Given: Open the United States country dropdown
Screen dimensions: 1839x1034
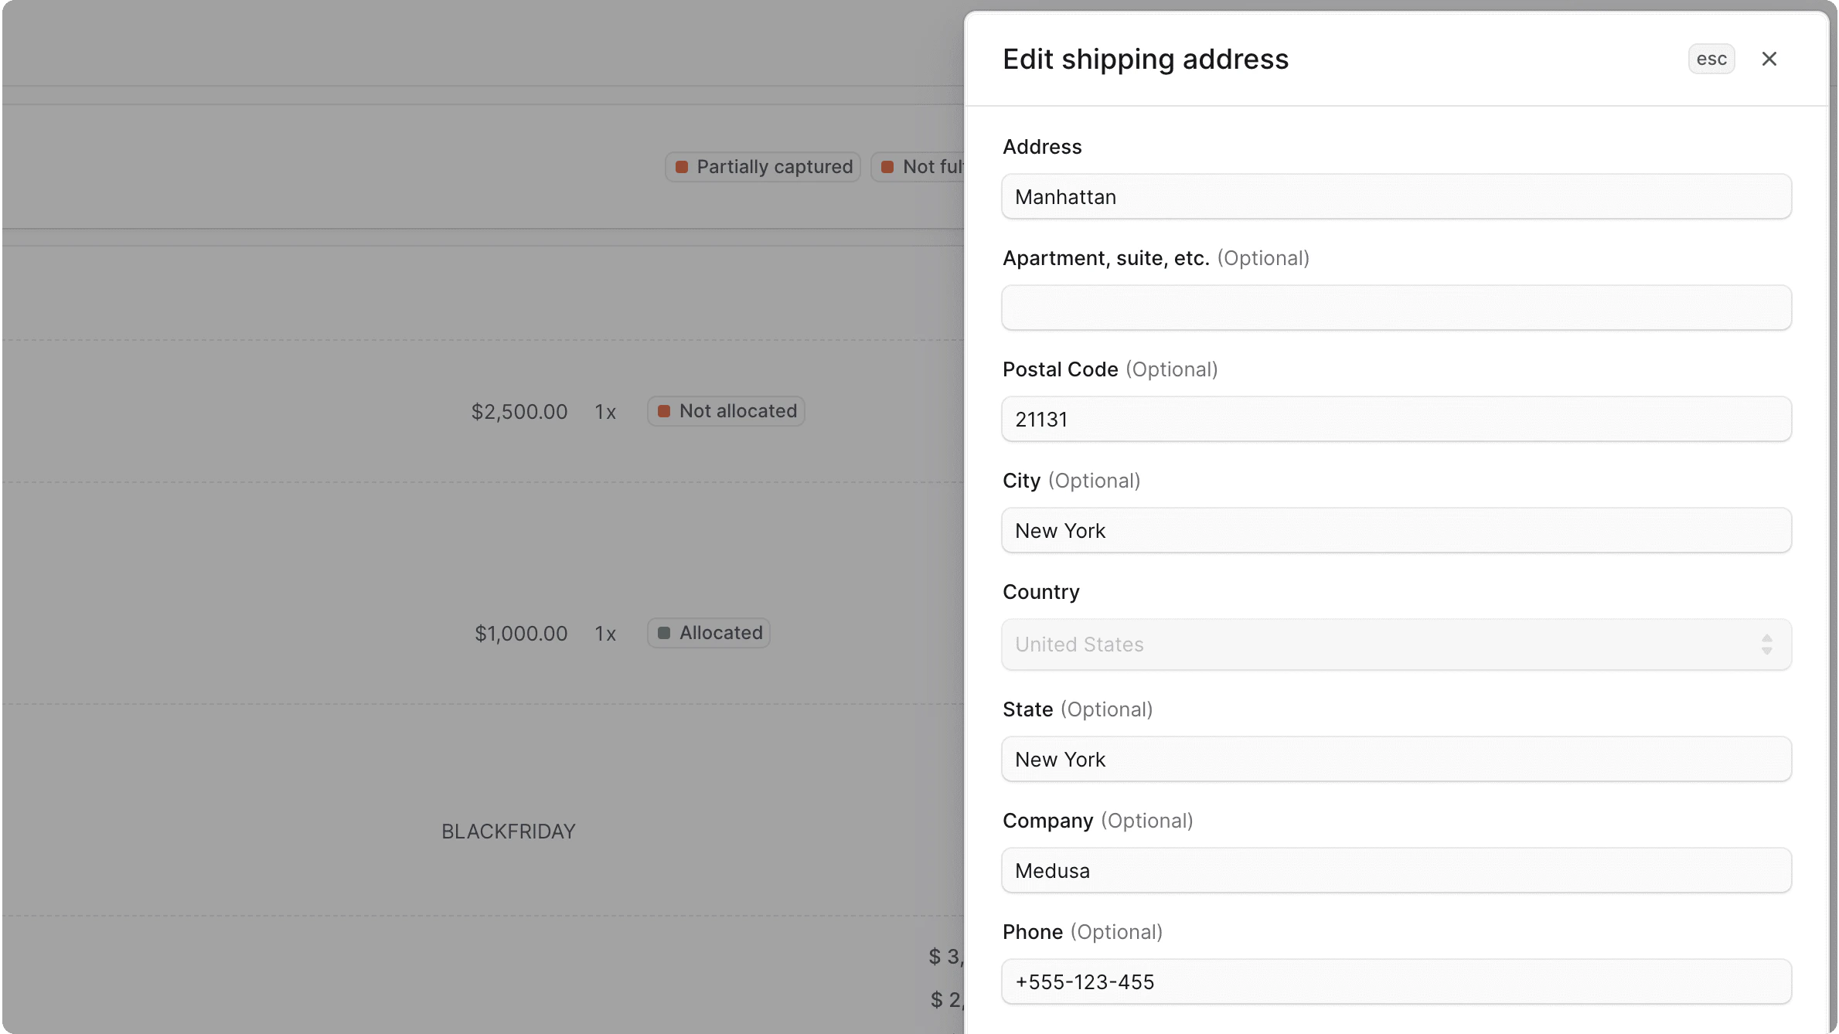Looking at the screenshot, I should point(1395,644).
